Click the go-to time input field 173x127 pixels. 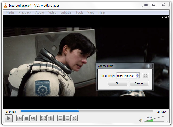(126, 76)
